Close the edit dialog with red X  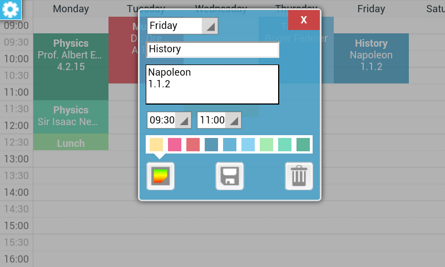pyautogui.click(x=304, y=20)
